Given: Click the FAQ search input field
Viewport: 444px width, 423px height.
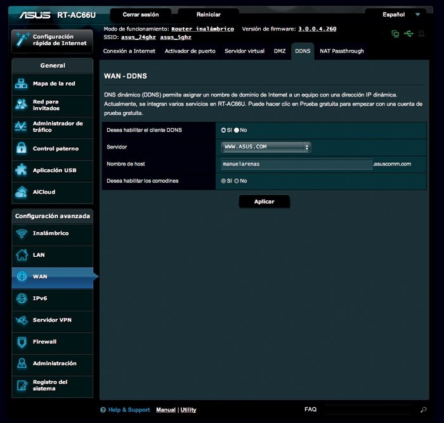Looking at the screenshot, I should click(x=367, y=410).
